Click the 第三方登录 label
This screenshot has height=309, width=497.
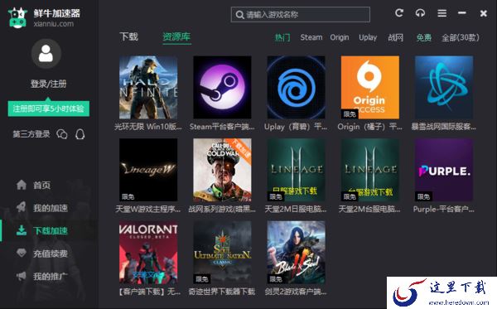31,134
